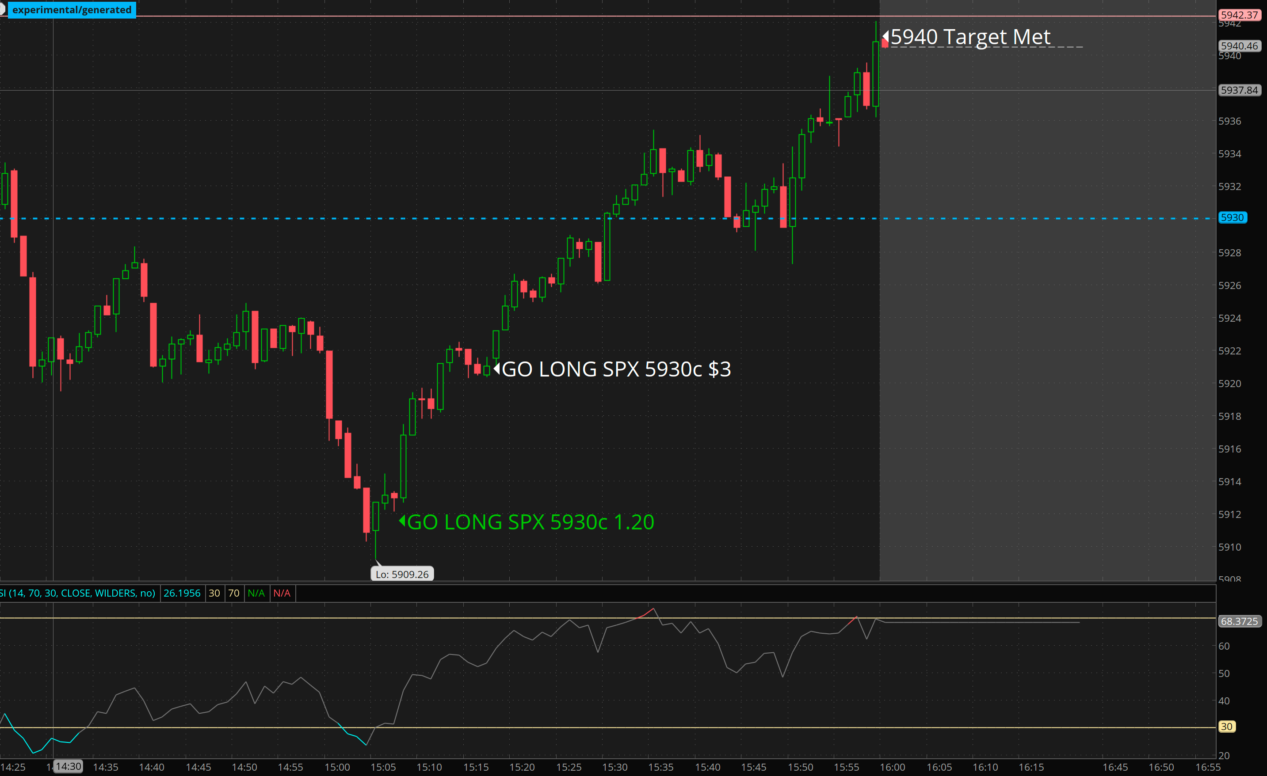Click the 5940.46 last price tag
The image size is (1267, 776).
pos(1239,46)
